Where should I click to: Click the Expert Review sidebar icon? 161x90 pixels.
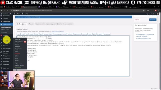pos(1,59)
